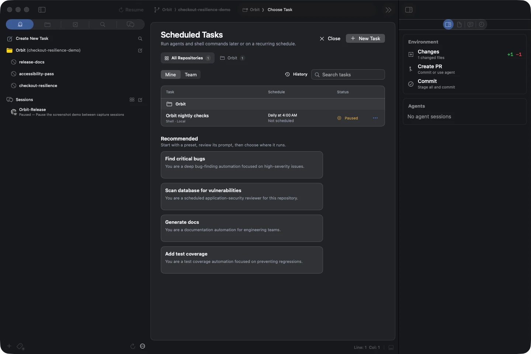The image size is (531, 354).
Task: Choose the Add test coverage preset
Action: point(242,260)
